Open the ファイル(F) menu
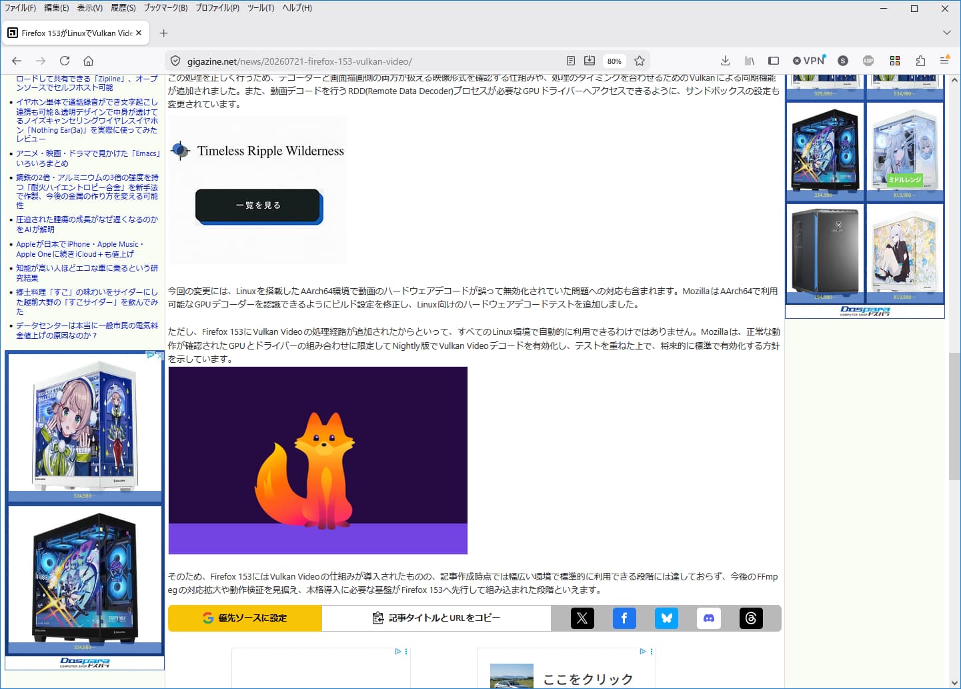The width and height of the screenshot is (961, 689). 20,8
